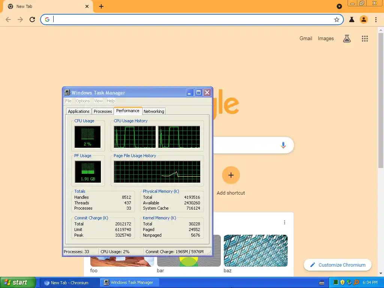Click the security shield tray icon
The image size is (384, 288).
[343, 283]
